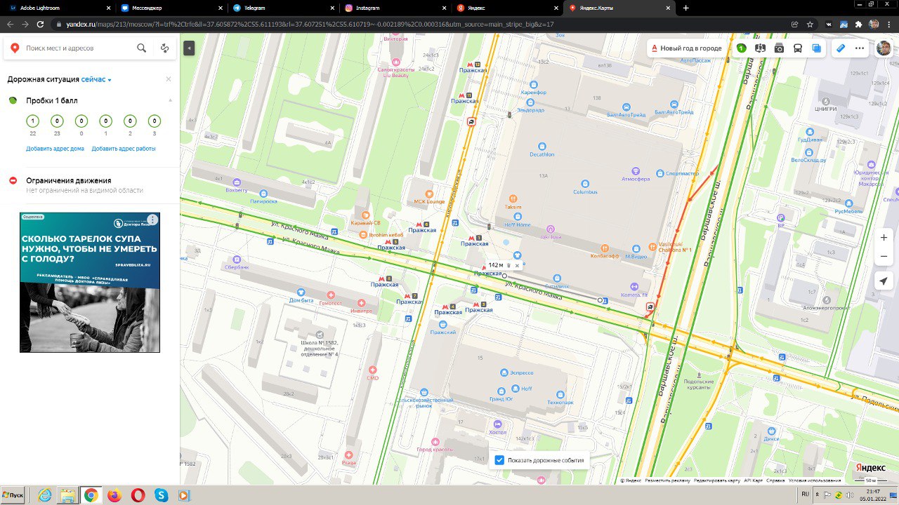Zoom in the map with plus button
The width and height of the screenshot is (899, 505).
click(x=884, y=238)
